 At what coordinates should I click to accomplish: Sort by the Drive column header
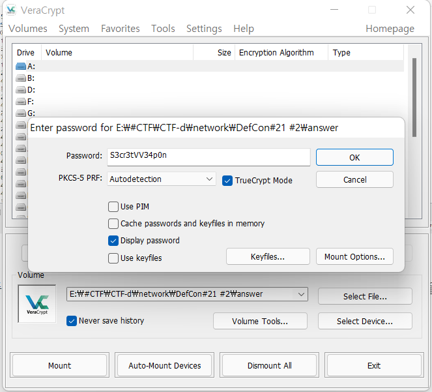click(x=27, y=52)
